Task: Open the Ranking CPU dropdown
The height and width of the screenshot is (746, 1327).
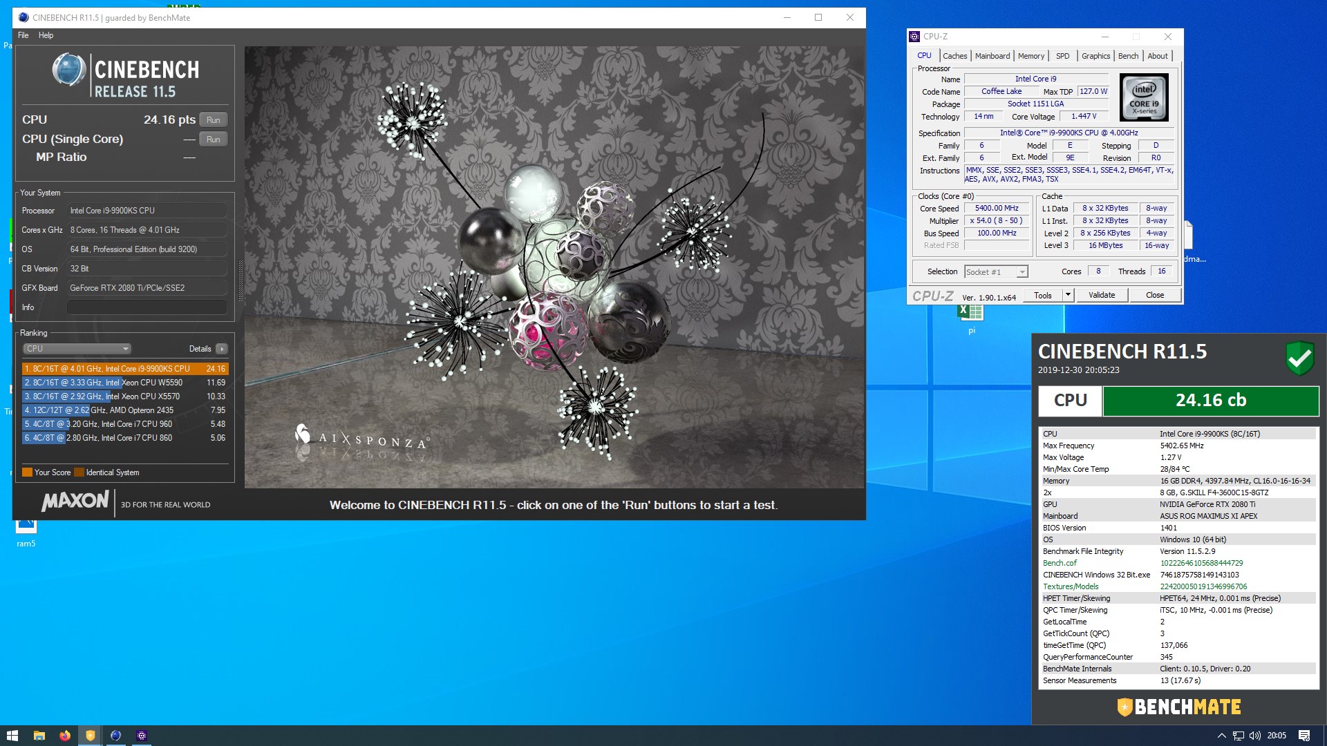Action: pos(77,349)
